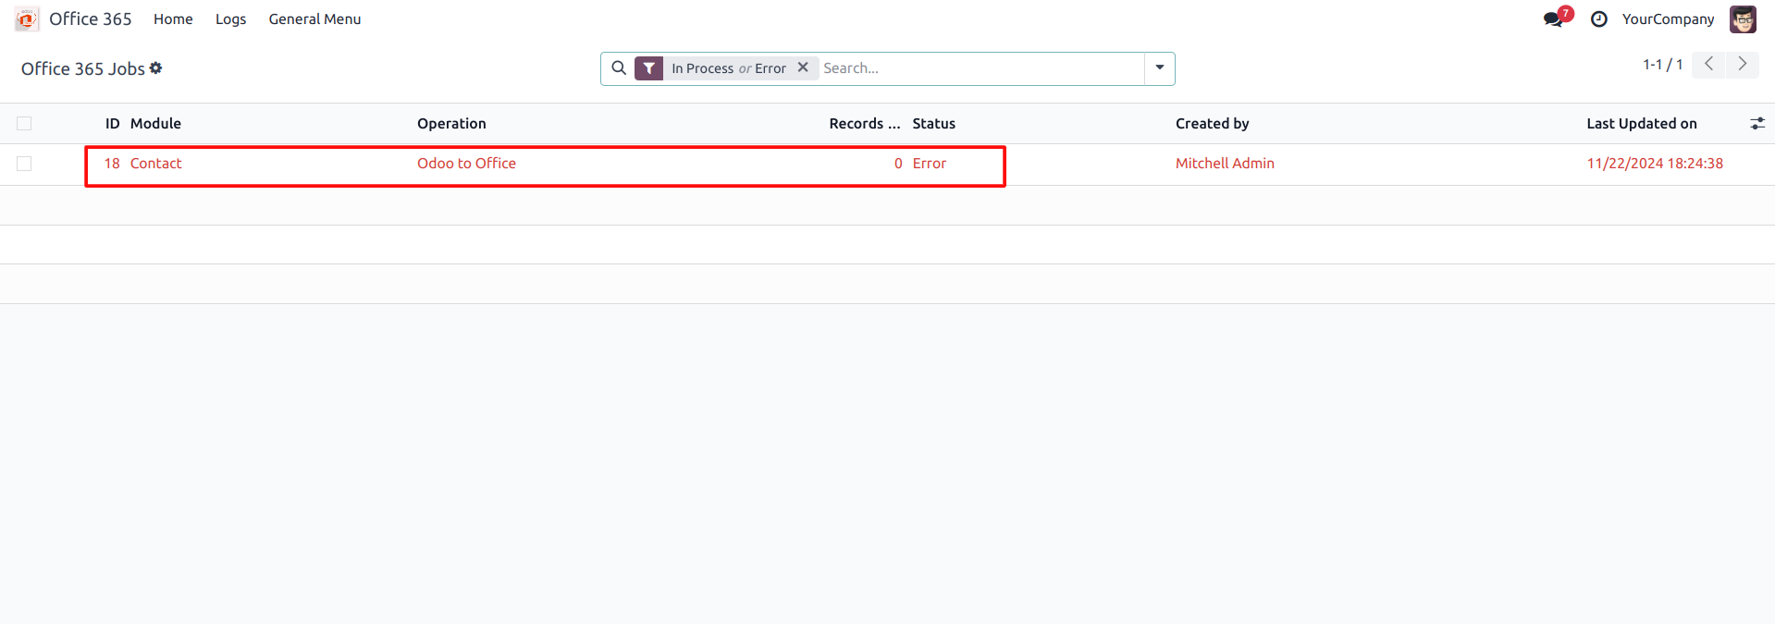Open the gear settings next to Office 365 Jobs

coord(156,68)
